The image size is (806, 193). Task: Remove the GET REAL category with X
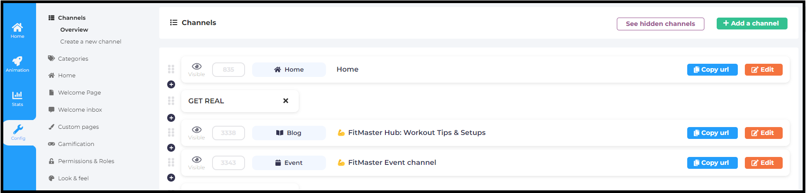pos(286,101)
